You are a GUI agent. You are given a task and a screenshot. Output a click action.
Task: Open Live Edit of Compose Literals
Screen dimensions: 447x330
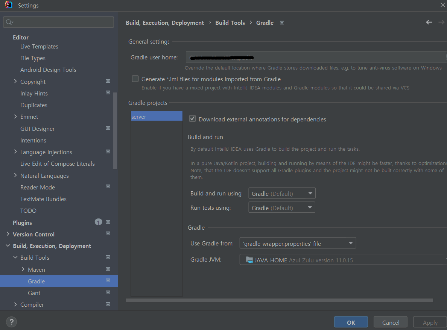[x=57, y=164]
